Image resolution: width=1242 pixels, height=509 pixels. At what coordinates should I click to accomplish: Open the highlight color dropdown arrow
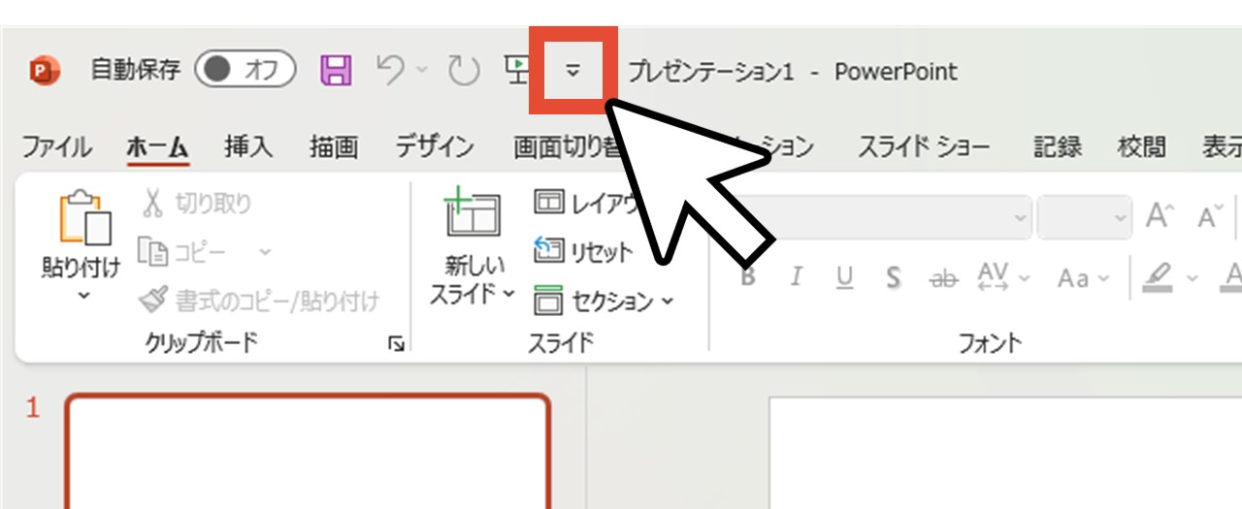(x=1193, y=279)
